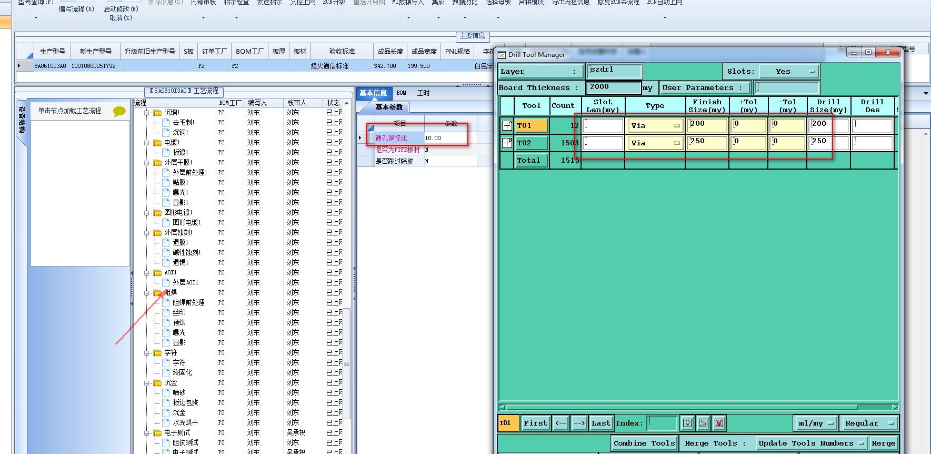Click T02 Drill Size field
This screenshot has height=454, width=931.
(x=829, y=143)
